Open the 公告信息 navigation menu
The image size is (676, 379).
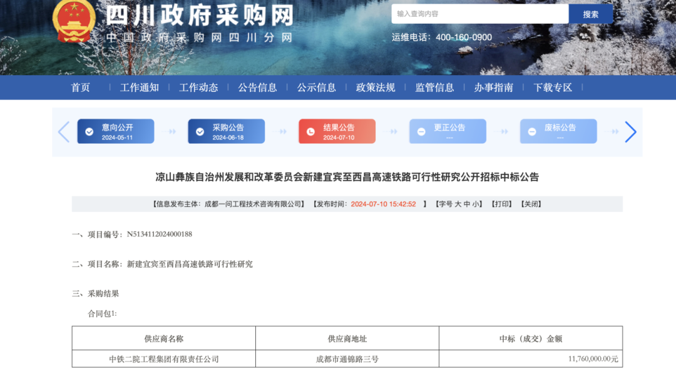pyautogui.click(x=257, y=88)
